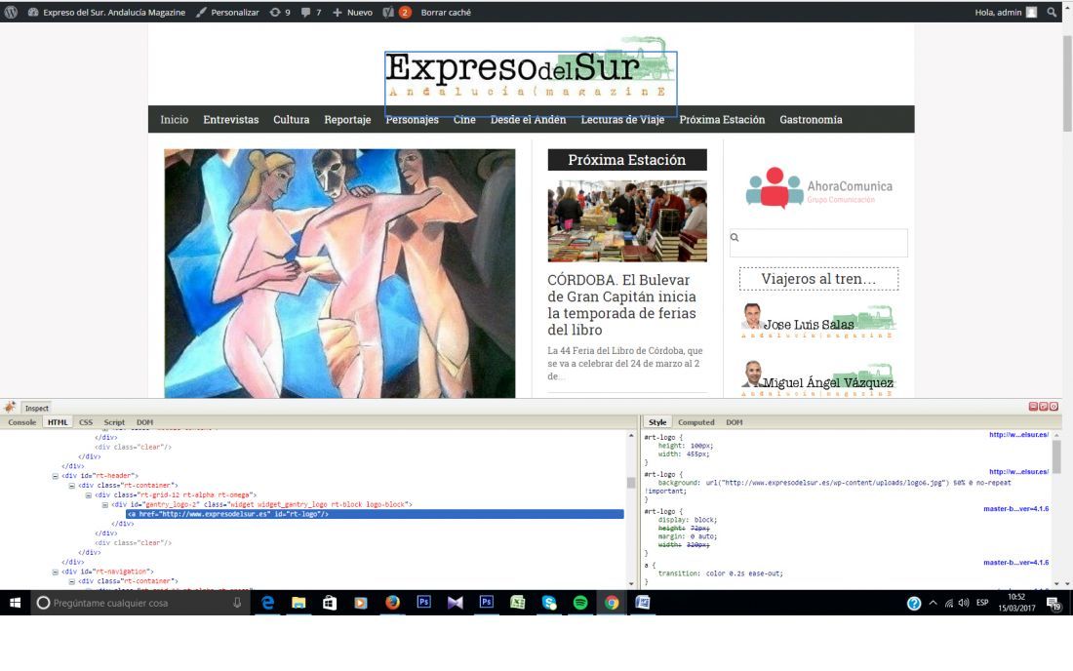1073x671 pixels.
Task: Open the Nuevo menu in admin bar
Action: pyautogui.click(x=352, y=13)
